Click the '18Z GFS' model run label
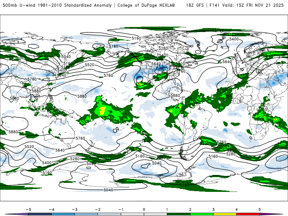288x216 pixels. click(x=195, y=5)
